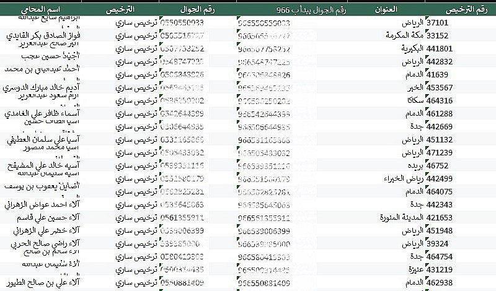
Task: Click license number cell 453567
Action: click(x=440, y=87)
